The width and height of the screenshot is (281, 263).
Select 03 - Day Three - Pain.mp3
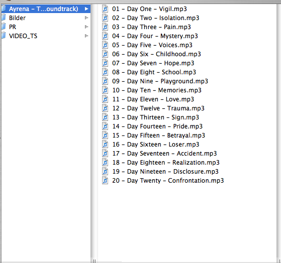[x=151, y=27]
